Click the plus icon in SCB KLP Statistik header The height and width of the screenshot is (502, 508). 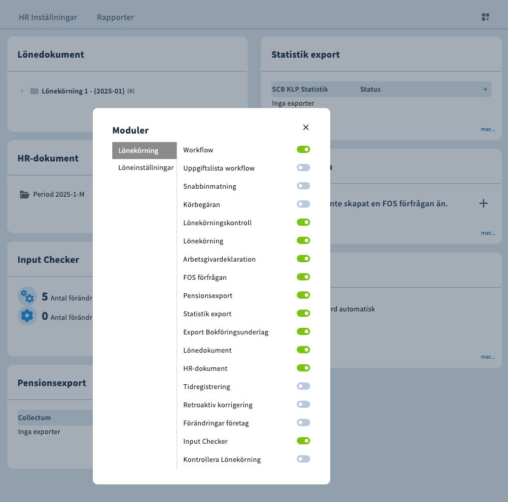click(485, 89)
